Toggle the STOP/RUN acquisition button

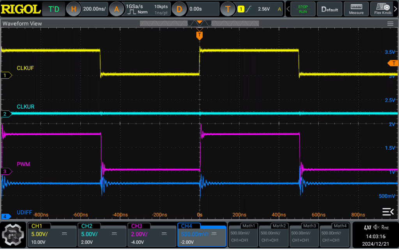303,9
